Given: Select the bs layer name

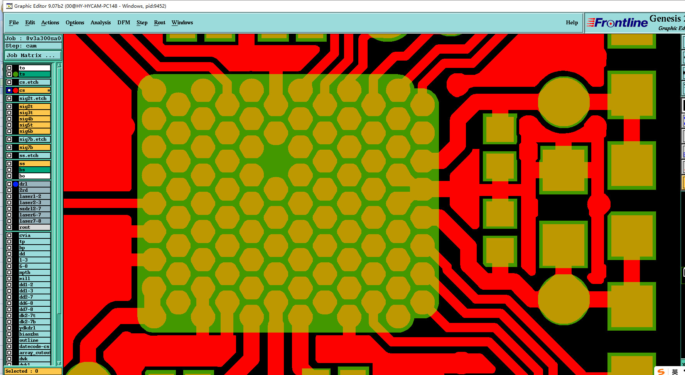Looking at the screenshot, I should tap(35, 170).
